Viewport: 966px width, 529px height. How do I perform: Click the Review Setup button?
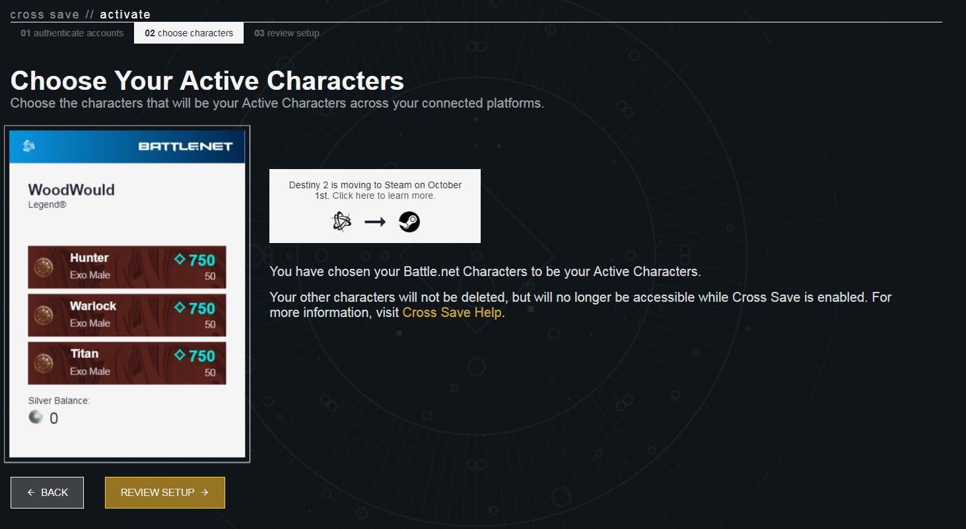(x=165, y=493)
